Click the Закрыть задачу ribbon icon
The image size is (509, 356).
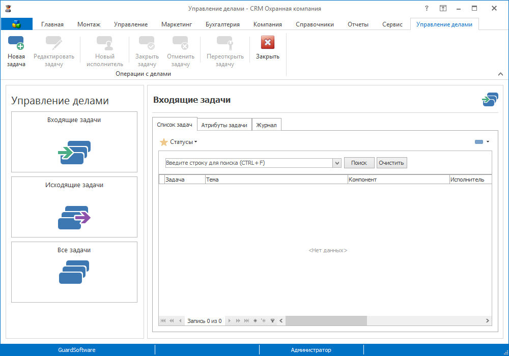[147, 43]
